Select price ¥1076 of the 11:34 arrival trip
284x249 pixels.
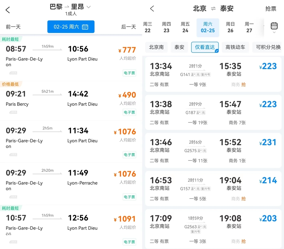(x=125, y=132)
